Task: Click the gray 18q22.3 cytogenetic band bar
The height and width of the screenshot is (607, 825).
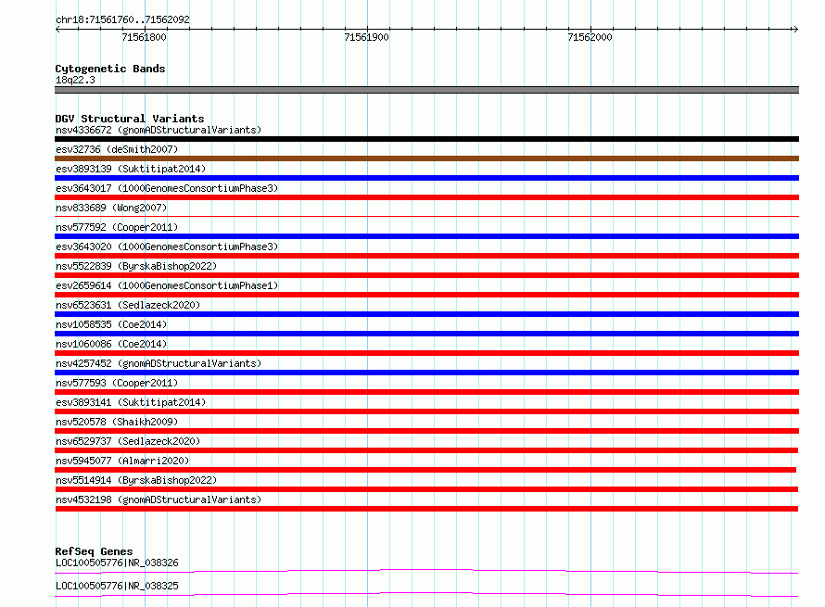Action: [426, 90]
